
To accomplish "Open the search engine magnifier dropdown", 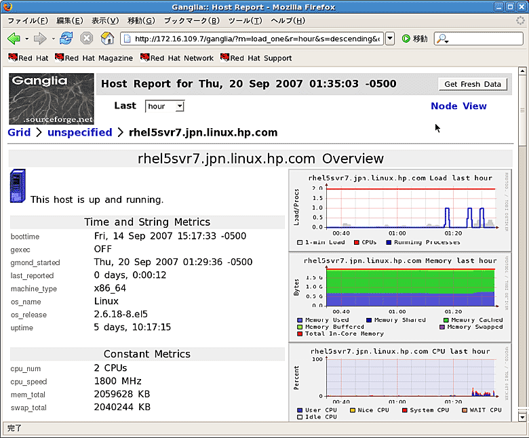I will pyautogui.click(x=442, y=39).
